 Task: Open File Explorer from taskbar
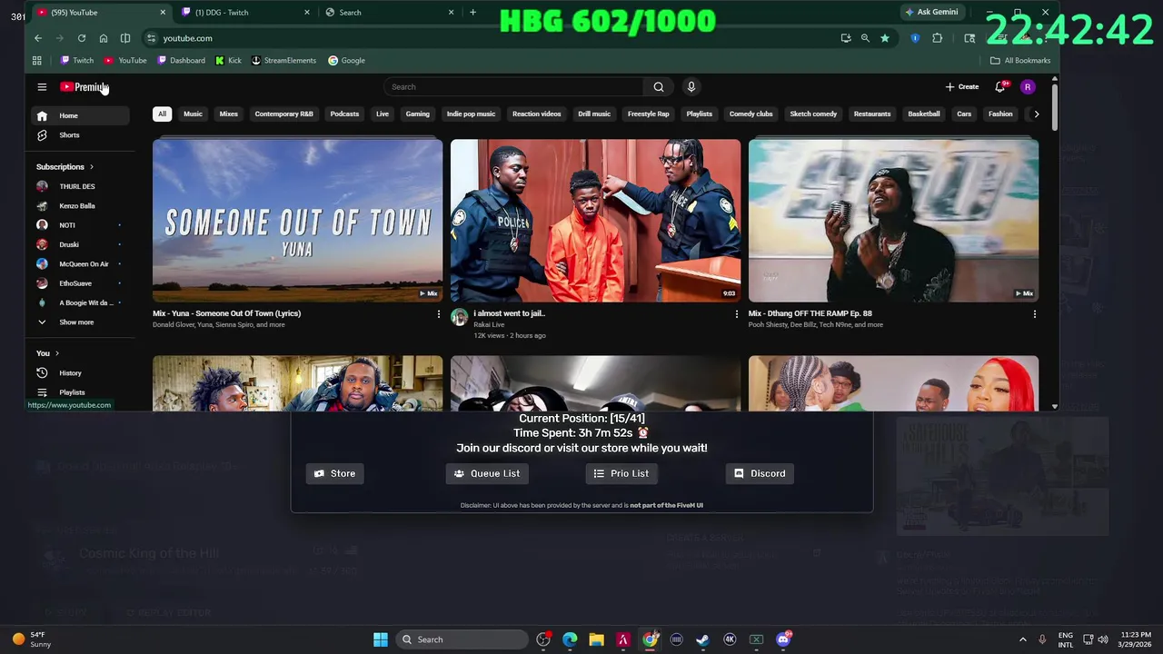pyautogui.click(x=596, y=639)
